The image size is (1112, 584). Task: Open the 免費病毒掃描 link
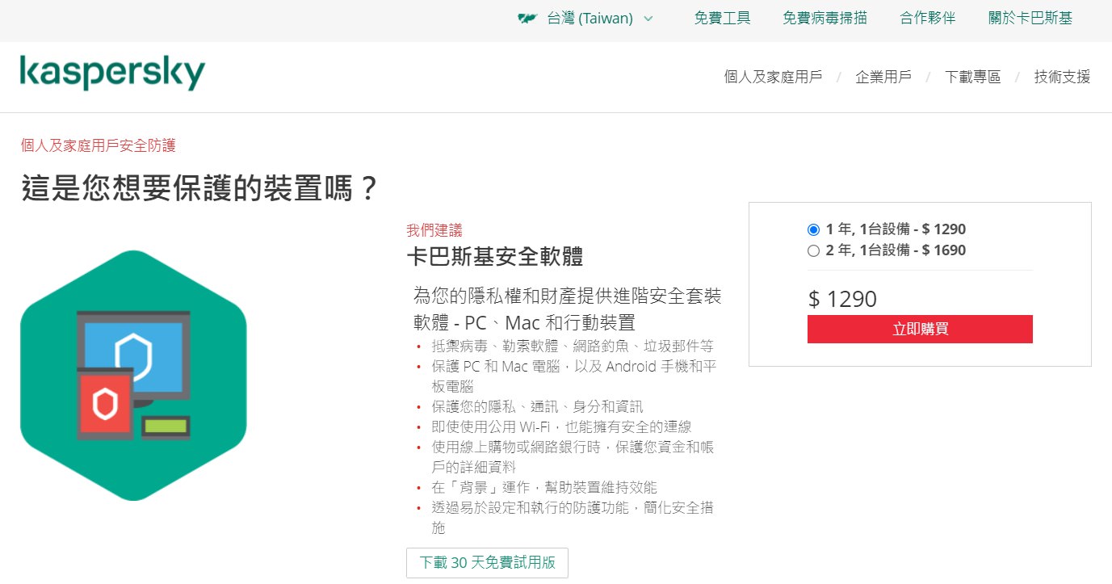[825, 18]
